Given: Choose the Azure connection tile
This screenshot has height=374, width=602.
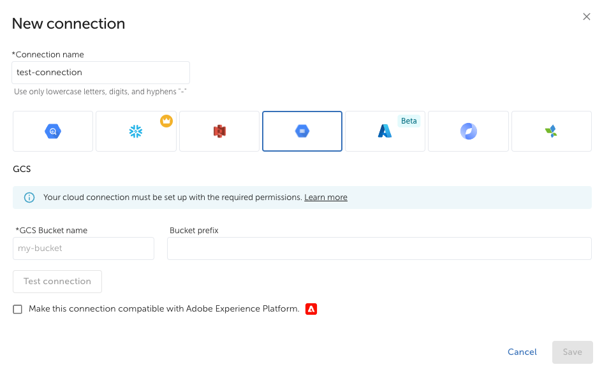Looking at the screenshot, I should pyautogui.click(x=385, y=131).
